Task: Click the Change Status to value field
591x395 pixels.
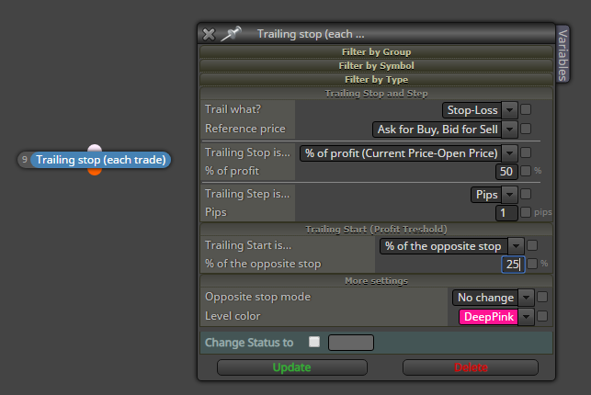Action: coord(351,343)
